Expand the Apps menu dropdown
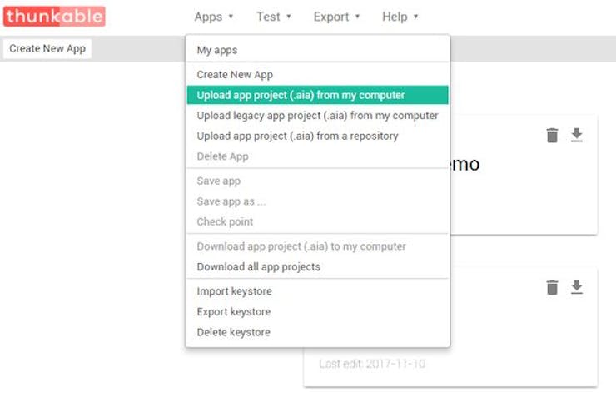The width and height of the screenshot is (616, 402). (213, 17)
